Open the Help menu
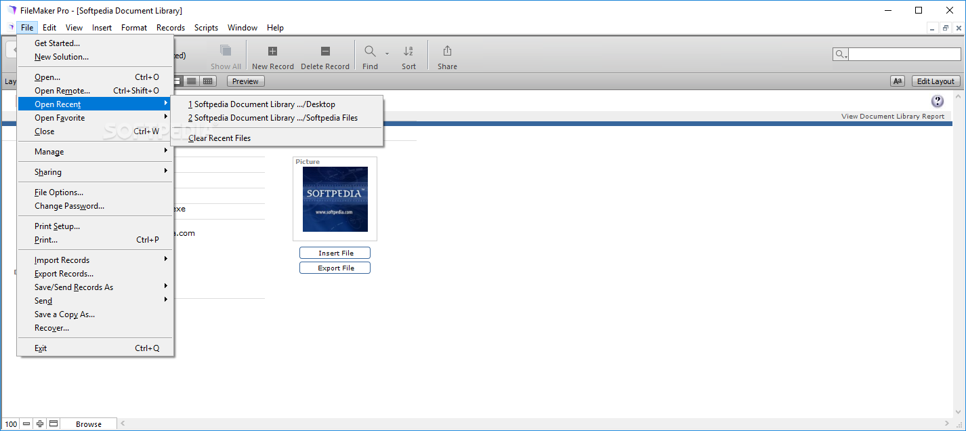Viewport: 966px width, 431px height. coord(275,28)
